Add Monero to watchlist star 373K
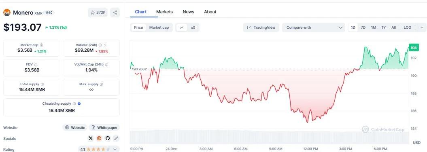This screenshot has height=152, width=427. pyautogui.click(x=98, y=13)
